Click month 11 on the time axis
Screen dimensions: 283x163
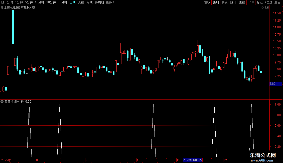coord(178,160)
